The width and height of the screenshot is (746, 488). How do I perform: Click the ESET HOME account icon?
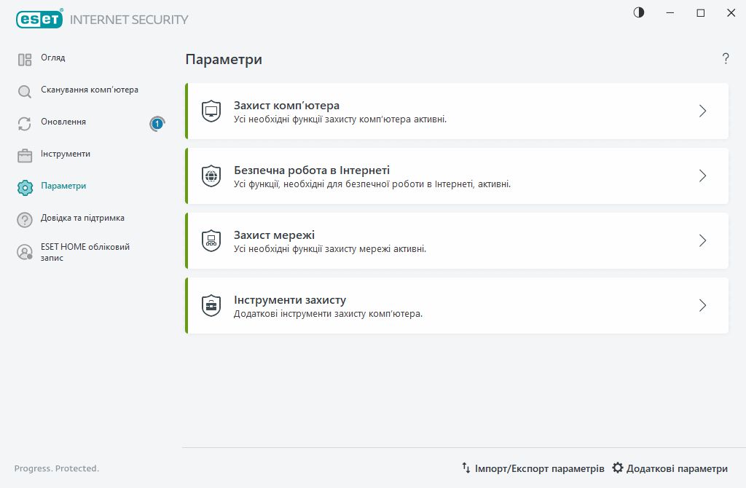pos(25,252)
